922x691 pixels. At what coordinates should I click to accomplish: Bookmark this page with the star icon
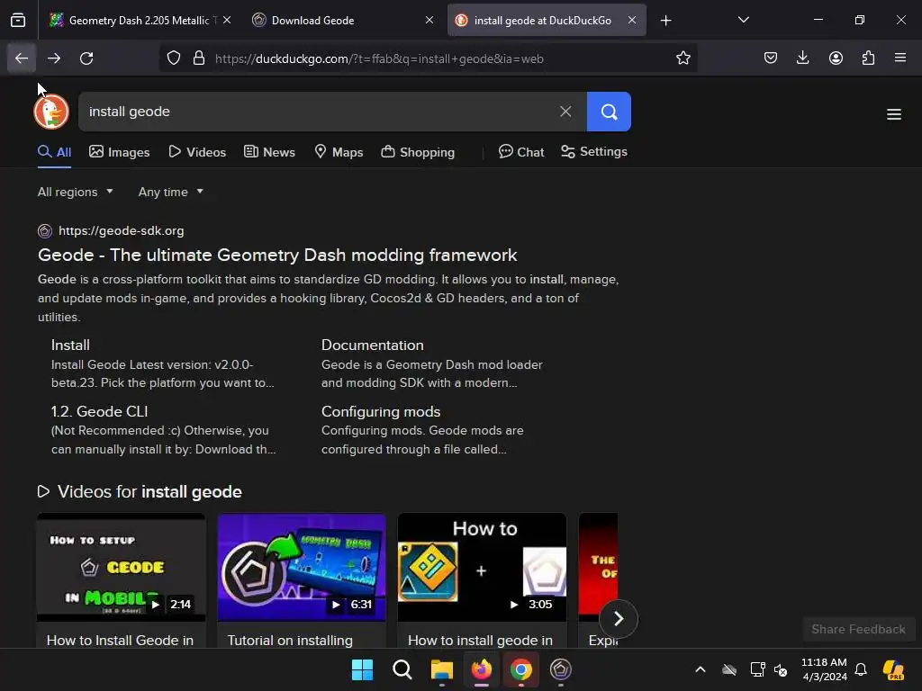682,58
